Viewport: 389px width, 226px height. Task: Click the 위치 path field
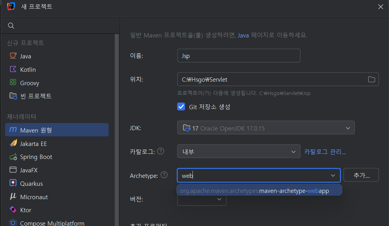coord(278,79)
